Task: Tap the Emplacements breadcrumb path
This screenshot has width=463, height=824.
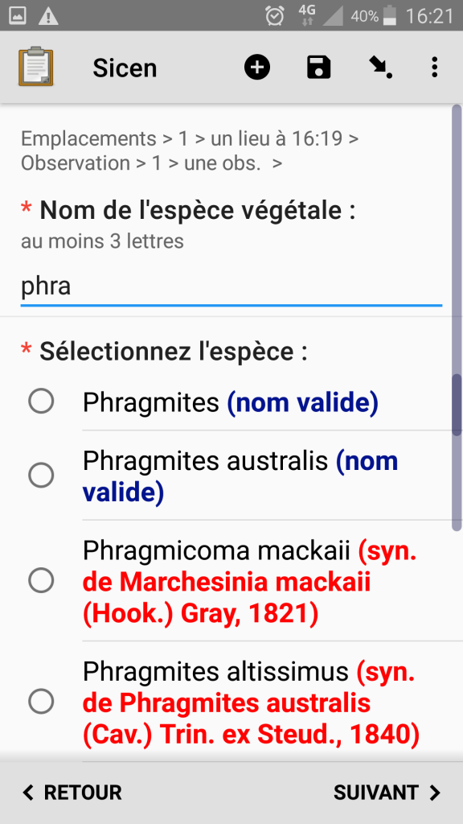Action: coord(190,138)
